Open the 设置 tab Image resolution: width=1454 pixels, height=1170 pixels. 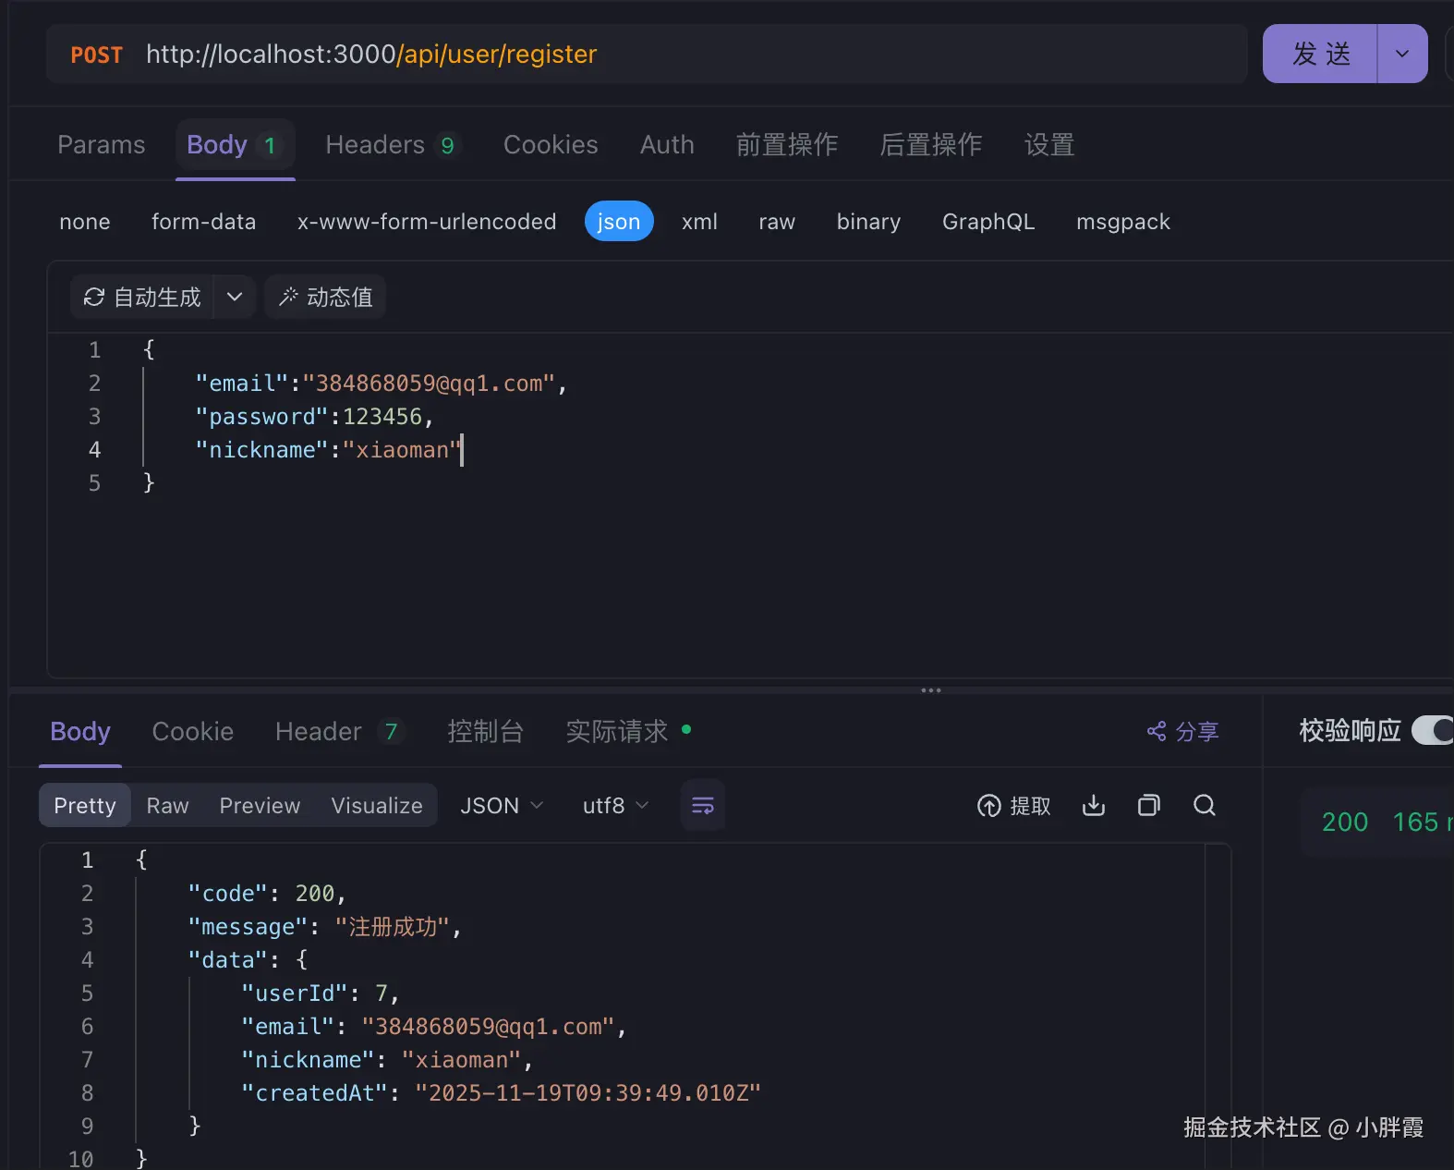click(1049, 145)
